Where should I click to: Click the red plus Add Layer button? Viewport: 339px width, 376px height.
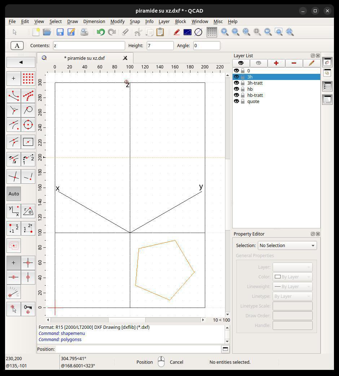pyautogui.click(x=276, y=63)
